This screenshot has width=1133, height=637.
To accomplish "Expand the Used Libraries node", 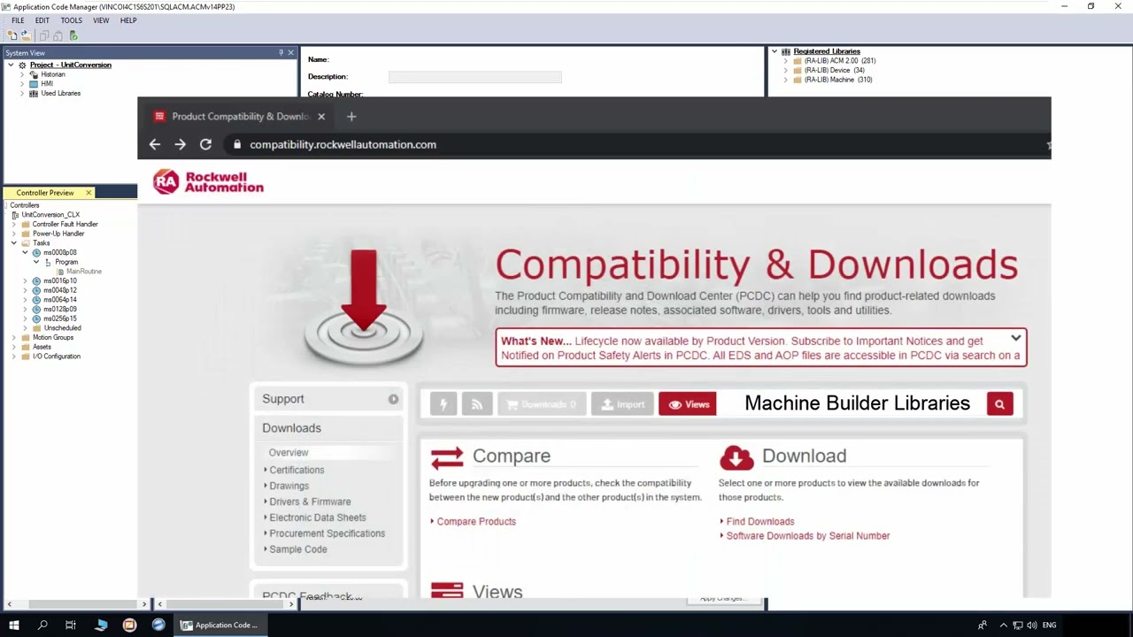I will click(x=23, y=93).
